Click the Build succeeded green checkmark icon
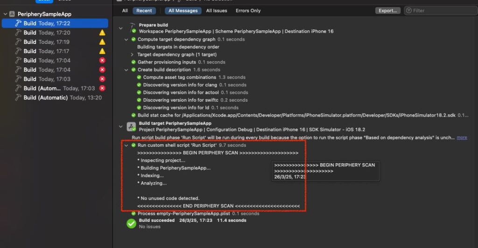Screen dimensions: 478x248 [x=131, y=224]
